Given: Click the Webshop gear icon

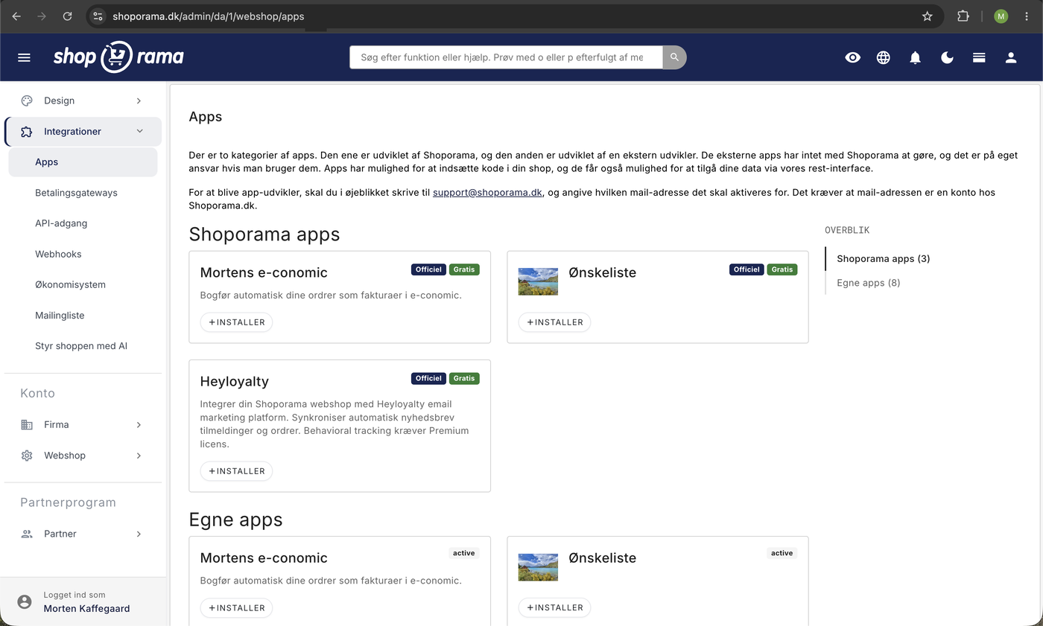Looking at the screenshot, I should (27, 456).
